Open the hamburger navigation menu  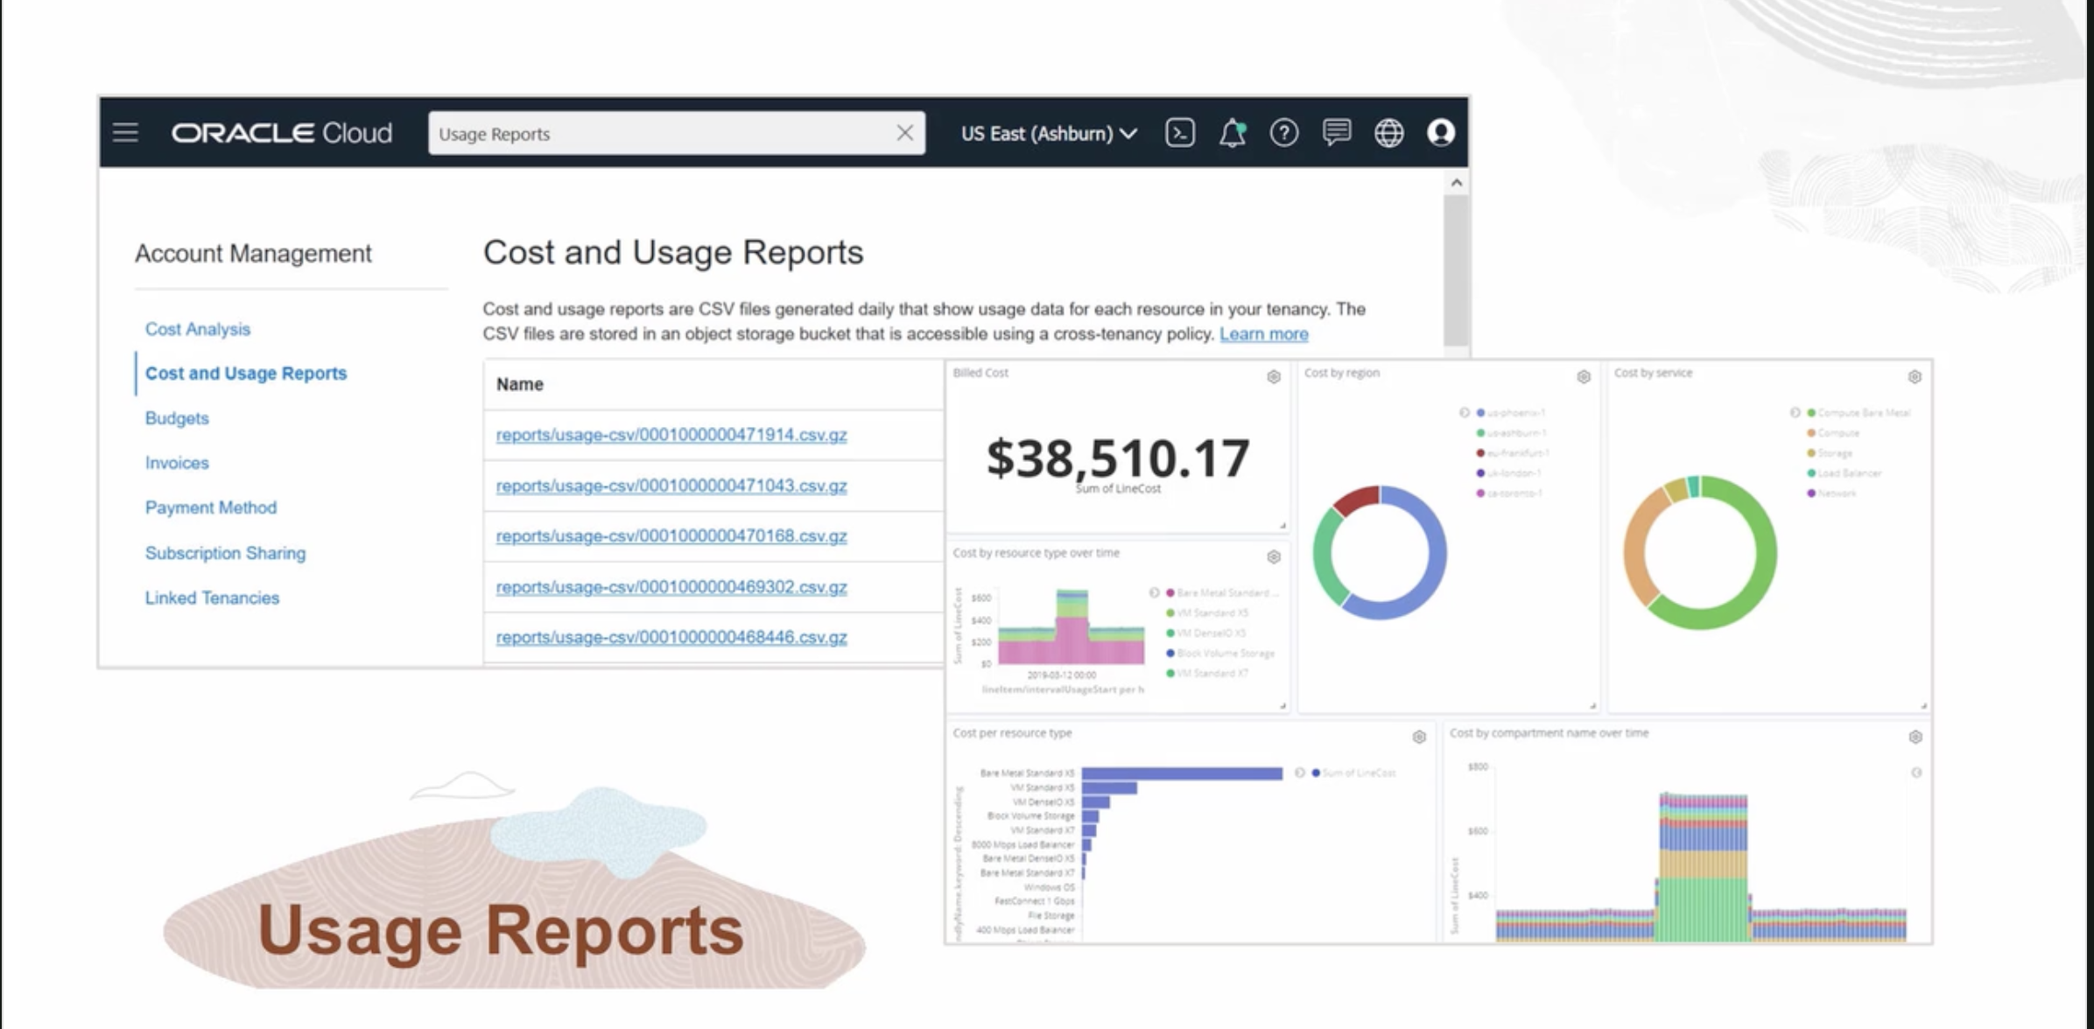(125, 133)
